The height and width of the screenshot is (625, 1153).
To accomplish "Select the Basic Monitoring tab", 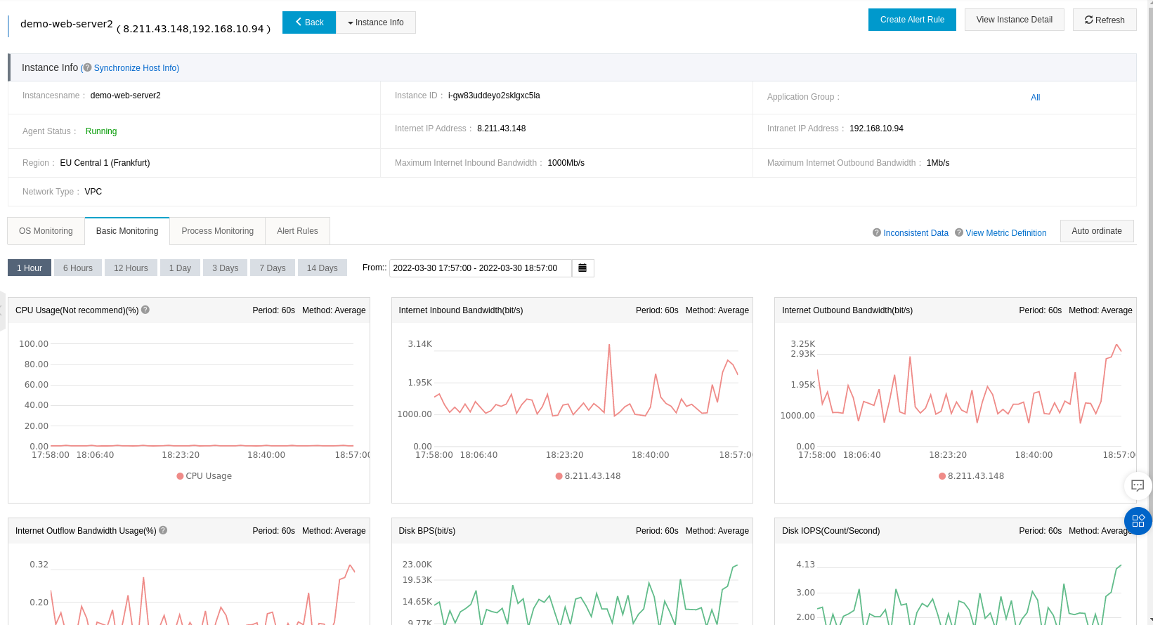I will (127, 231).
